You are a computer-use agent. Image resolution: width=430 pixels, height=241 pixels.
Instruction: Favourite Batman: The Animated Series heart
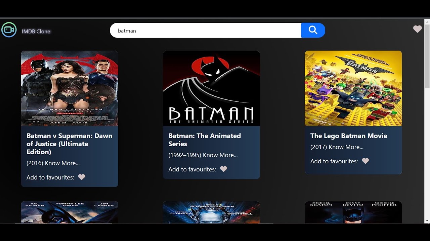[223, 169]
